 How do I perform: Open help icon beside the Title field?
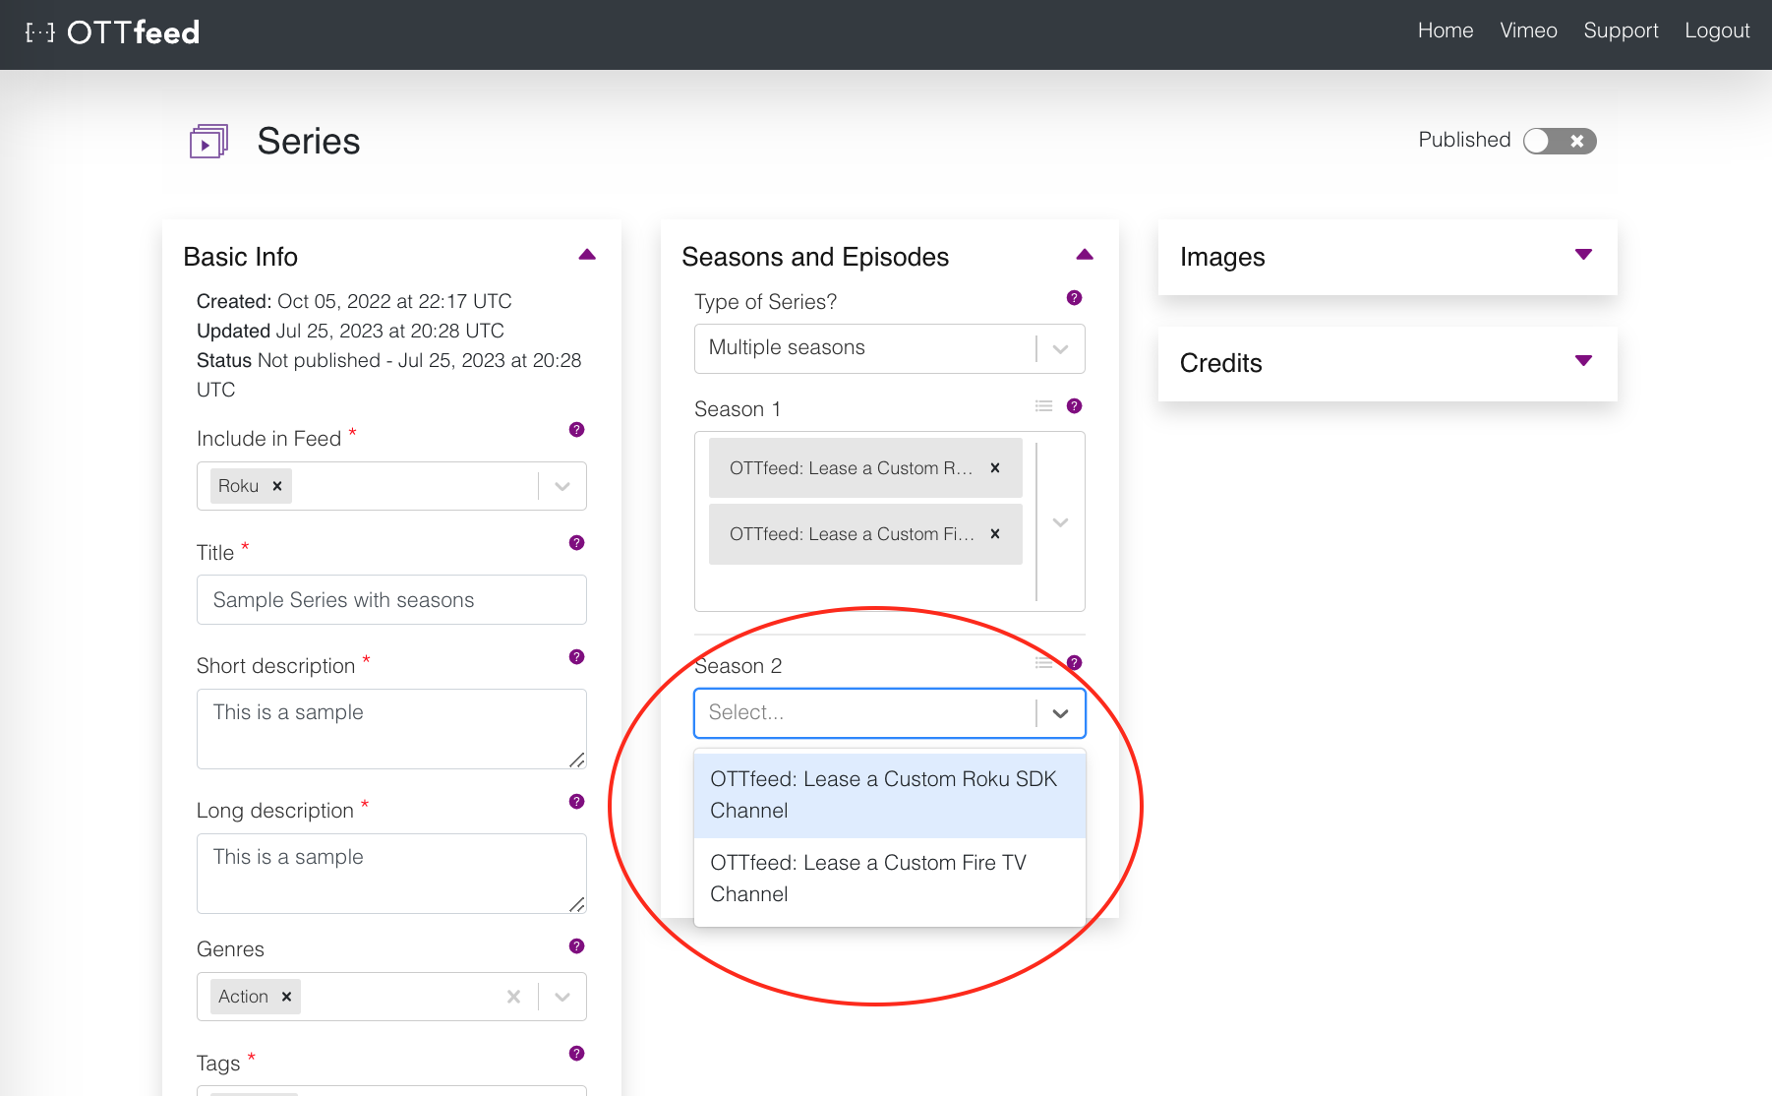click(576, 542)
